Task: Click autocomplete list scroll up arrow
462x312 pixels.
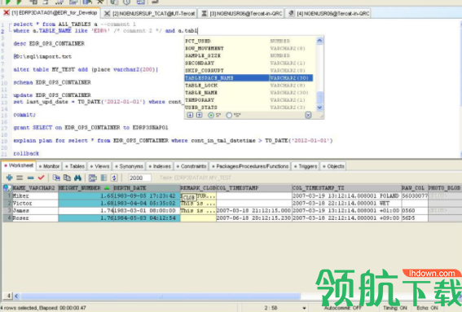Action: 319,41
